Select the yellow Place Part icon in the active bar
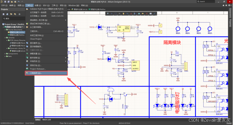 [x=123, y=13]
